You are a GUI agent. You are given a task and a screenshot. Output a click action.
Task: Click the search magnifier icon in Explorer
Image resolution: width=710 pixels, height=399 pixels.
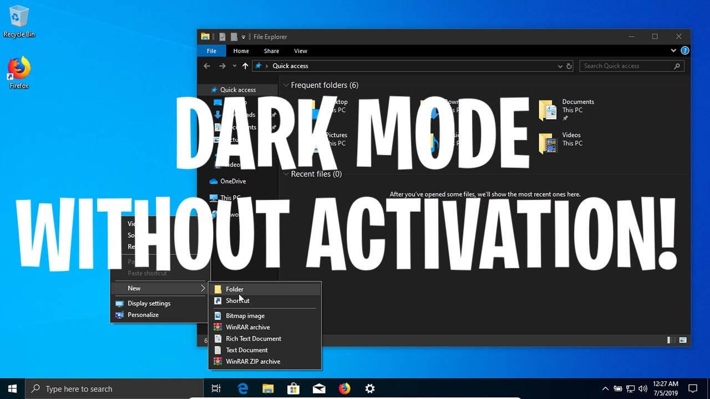[677, 66]
